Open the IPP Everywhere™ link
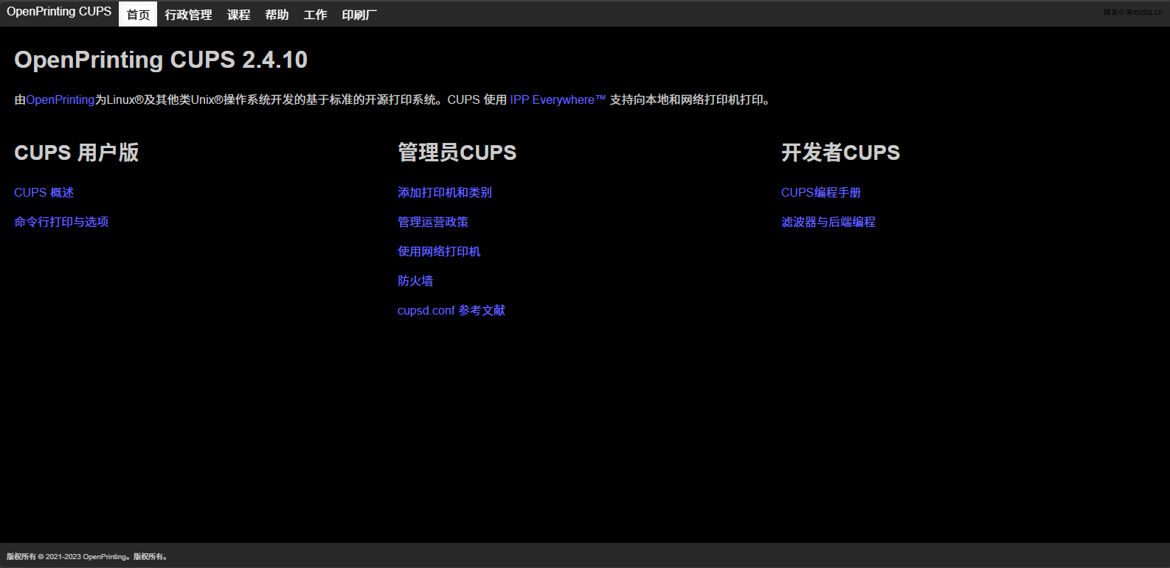This screenshot has height=568, width=1170. point(558,100)
